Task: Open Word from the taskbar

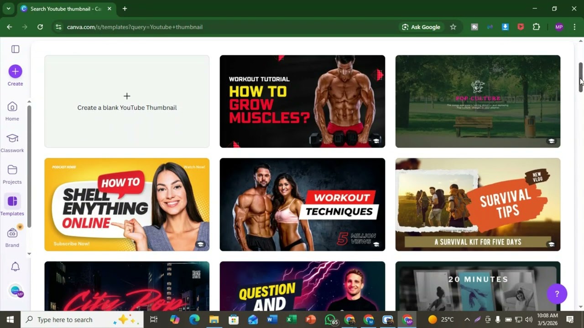Action: click(272, 319)
